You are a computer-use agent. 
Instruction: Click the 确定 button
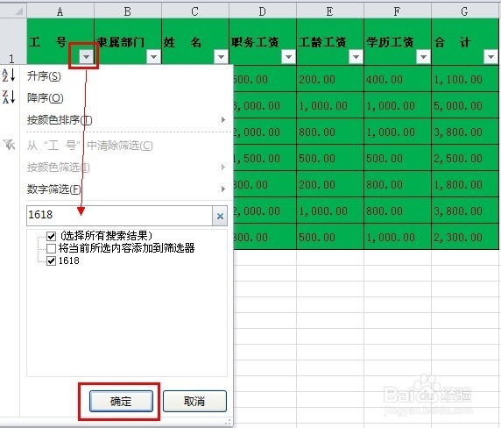121,401
